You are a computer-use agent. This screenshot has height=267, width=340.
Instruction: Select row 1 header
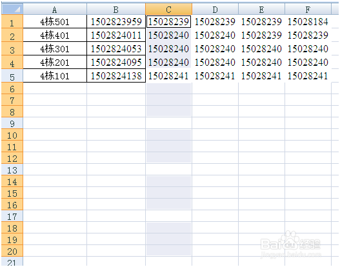coord(12,21)
